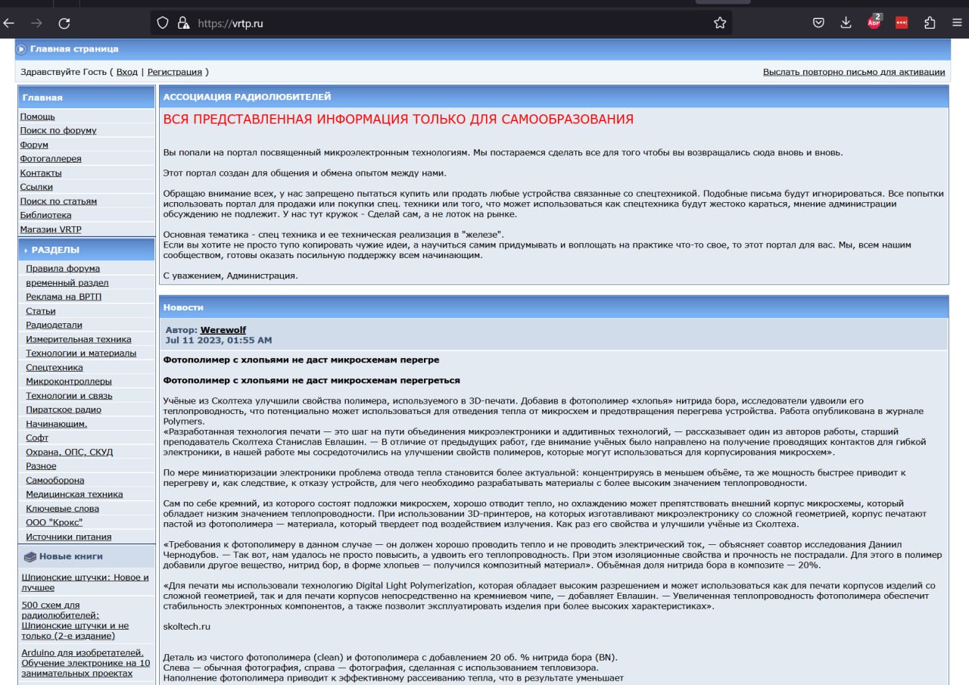
Task: Click the browser back arrow
Action: [x=8, y=23]
